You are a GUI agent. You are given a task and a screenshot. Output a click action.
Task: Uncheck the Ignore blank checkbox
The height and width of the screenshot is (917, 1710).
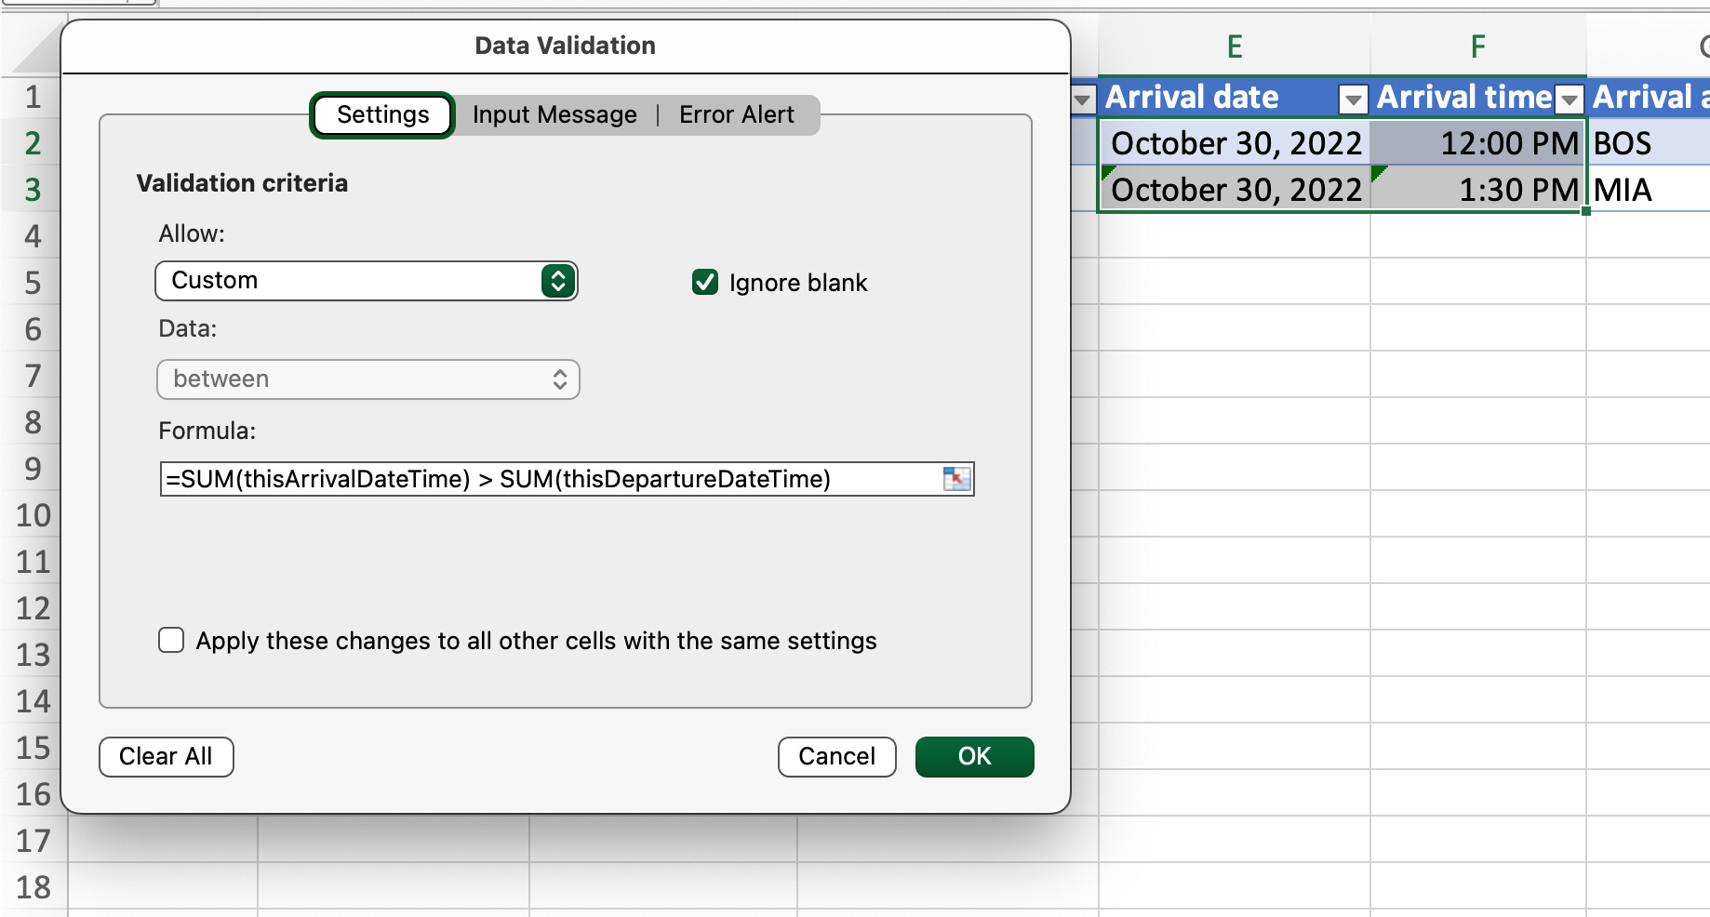[704, 282]
